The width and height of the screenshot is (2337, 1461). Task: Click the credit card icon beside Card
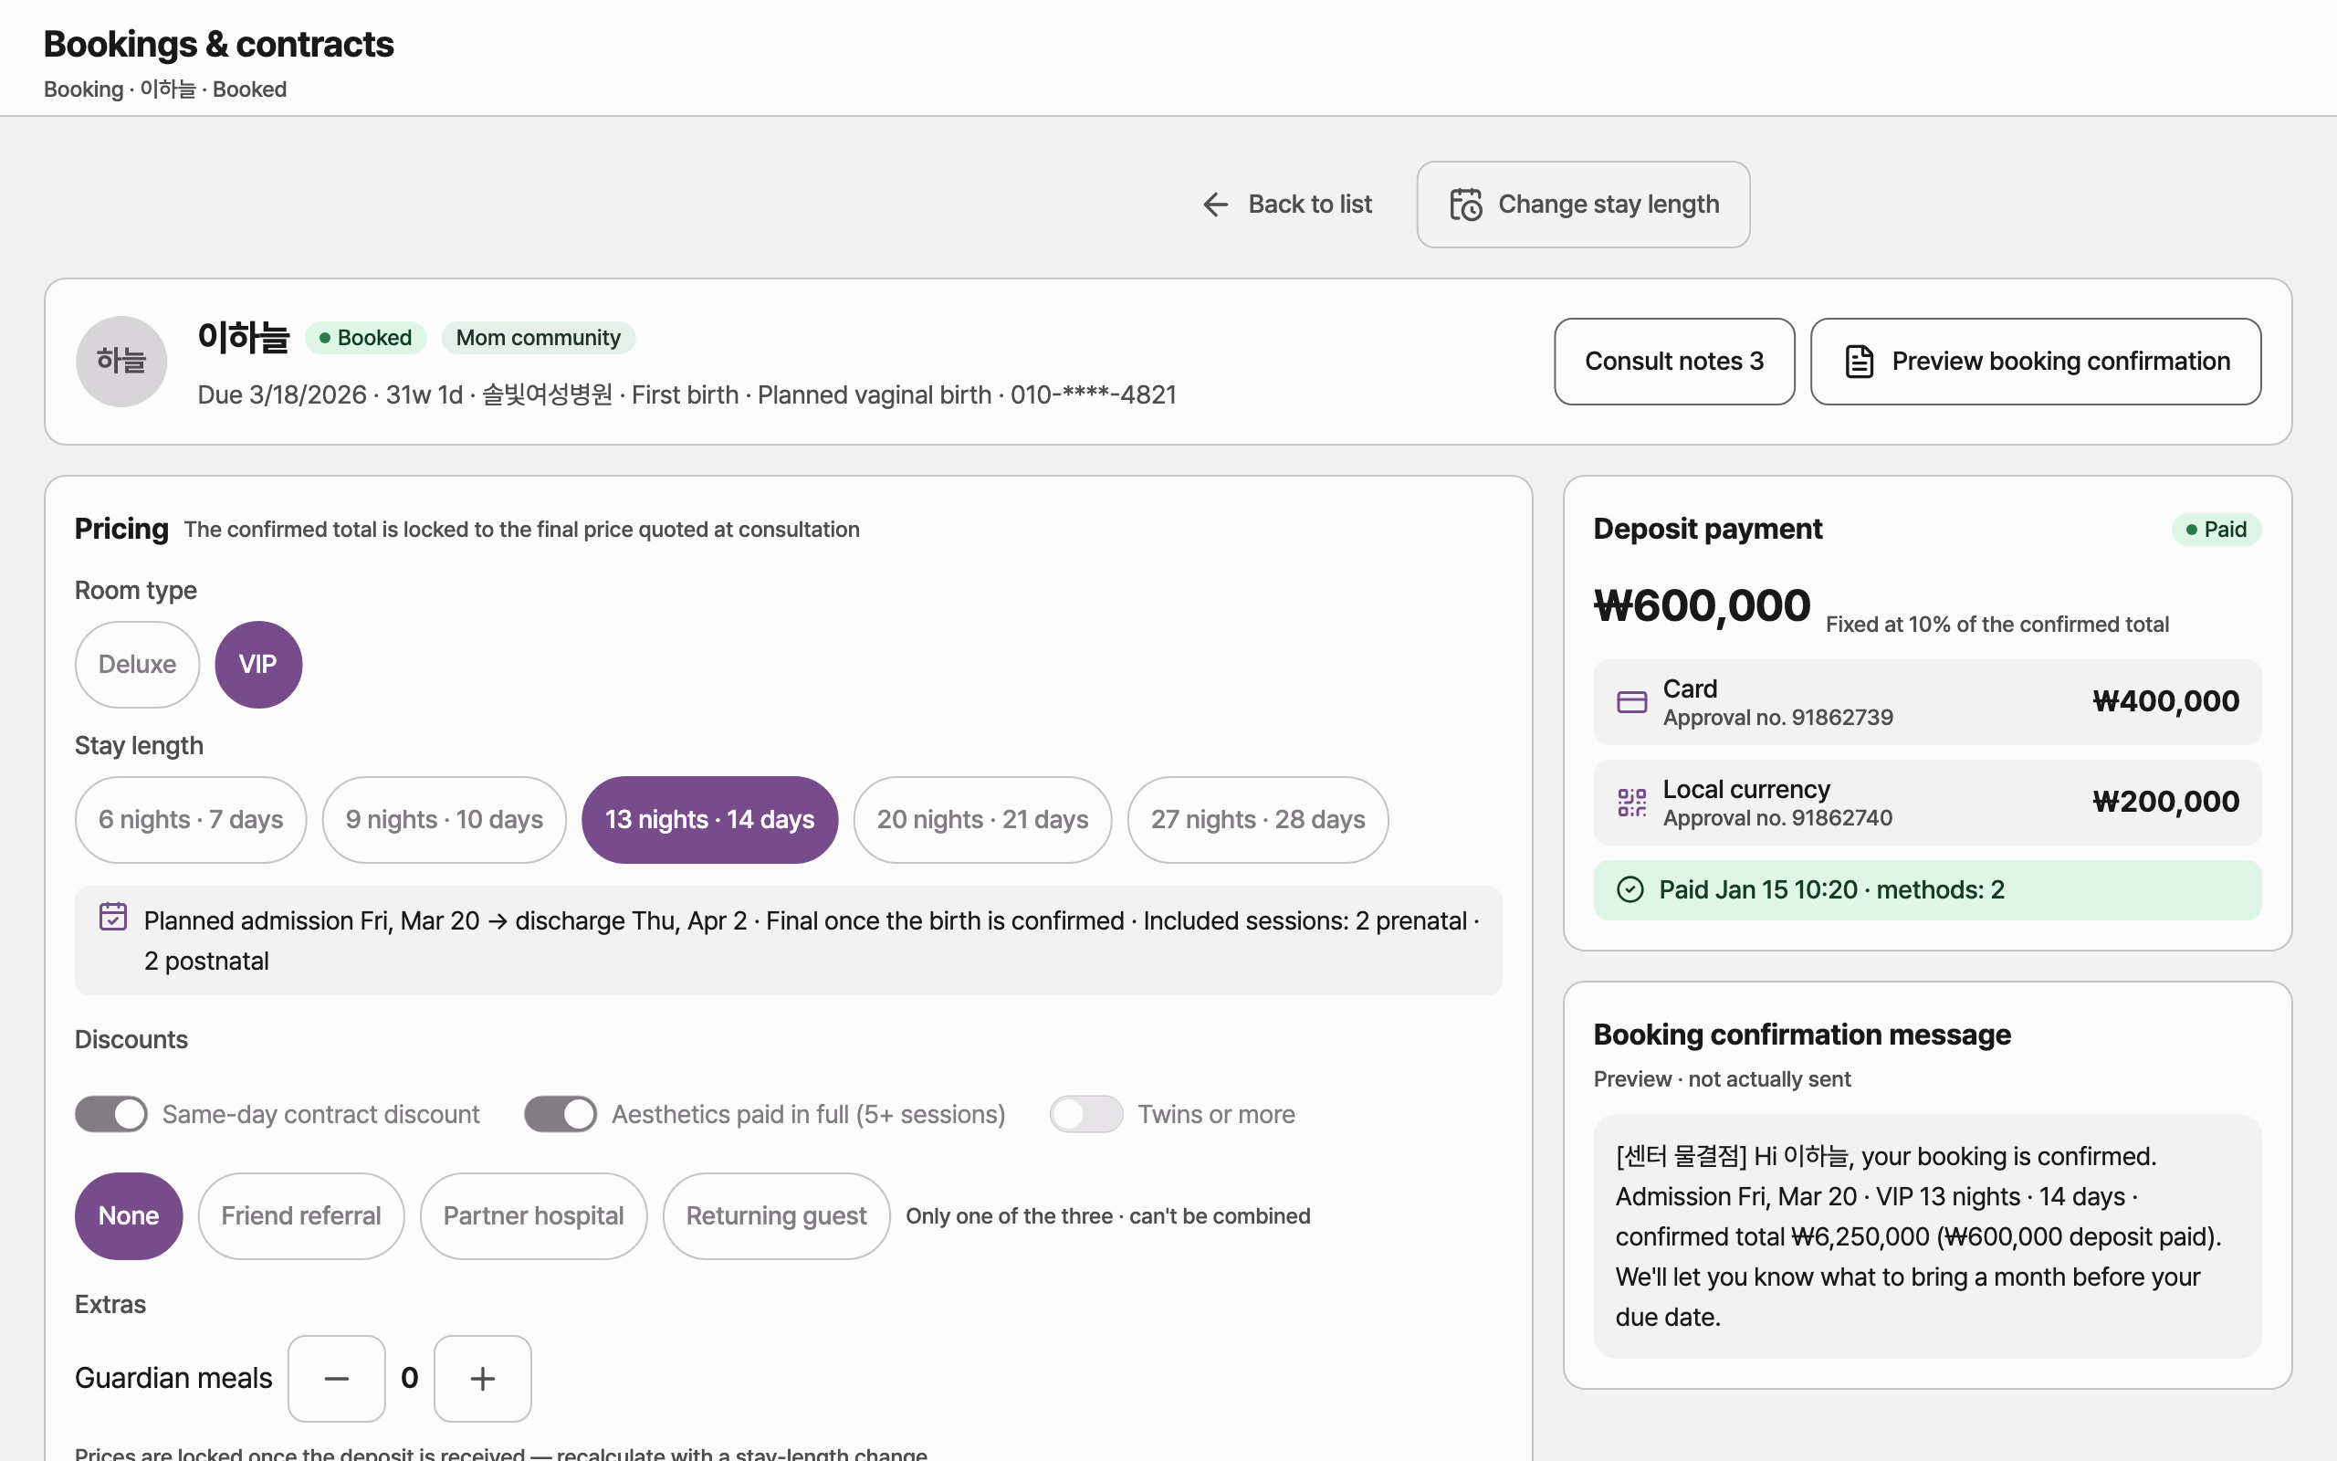(x=1631, y=702)
